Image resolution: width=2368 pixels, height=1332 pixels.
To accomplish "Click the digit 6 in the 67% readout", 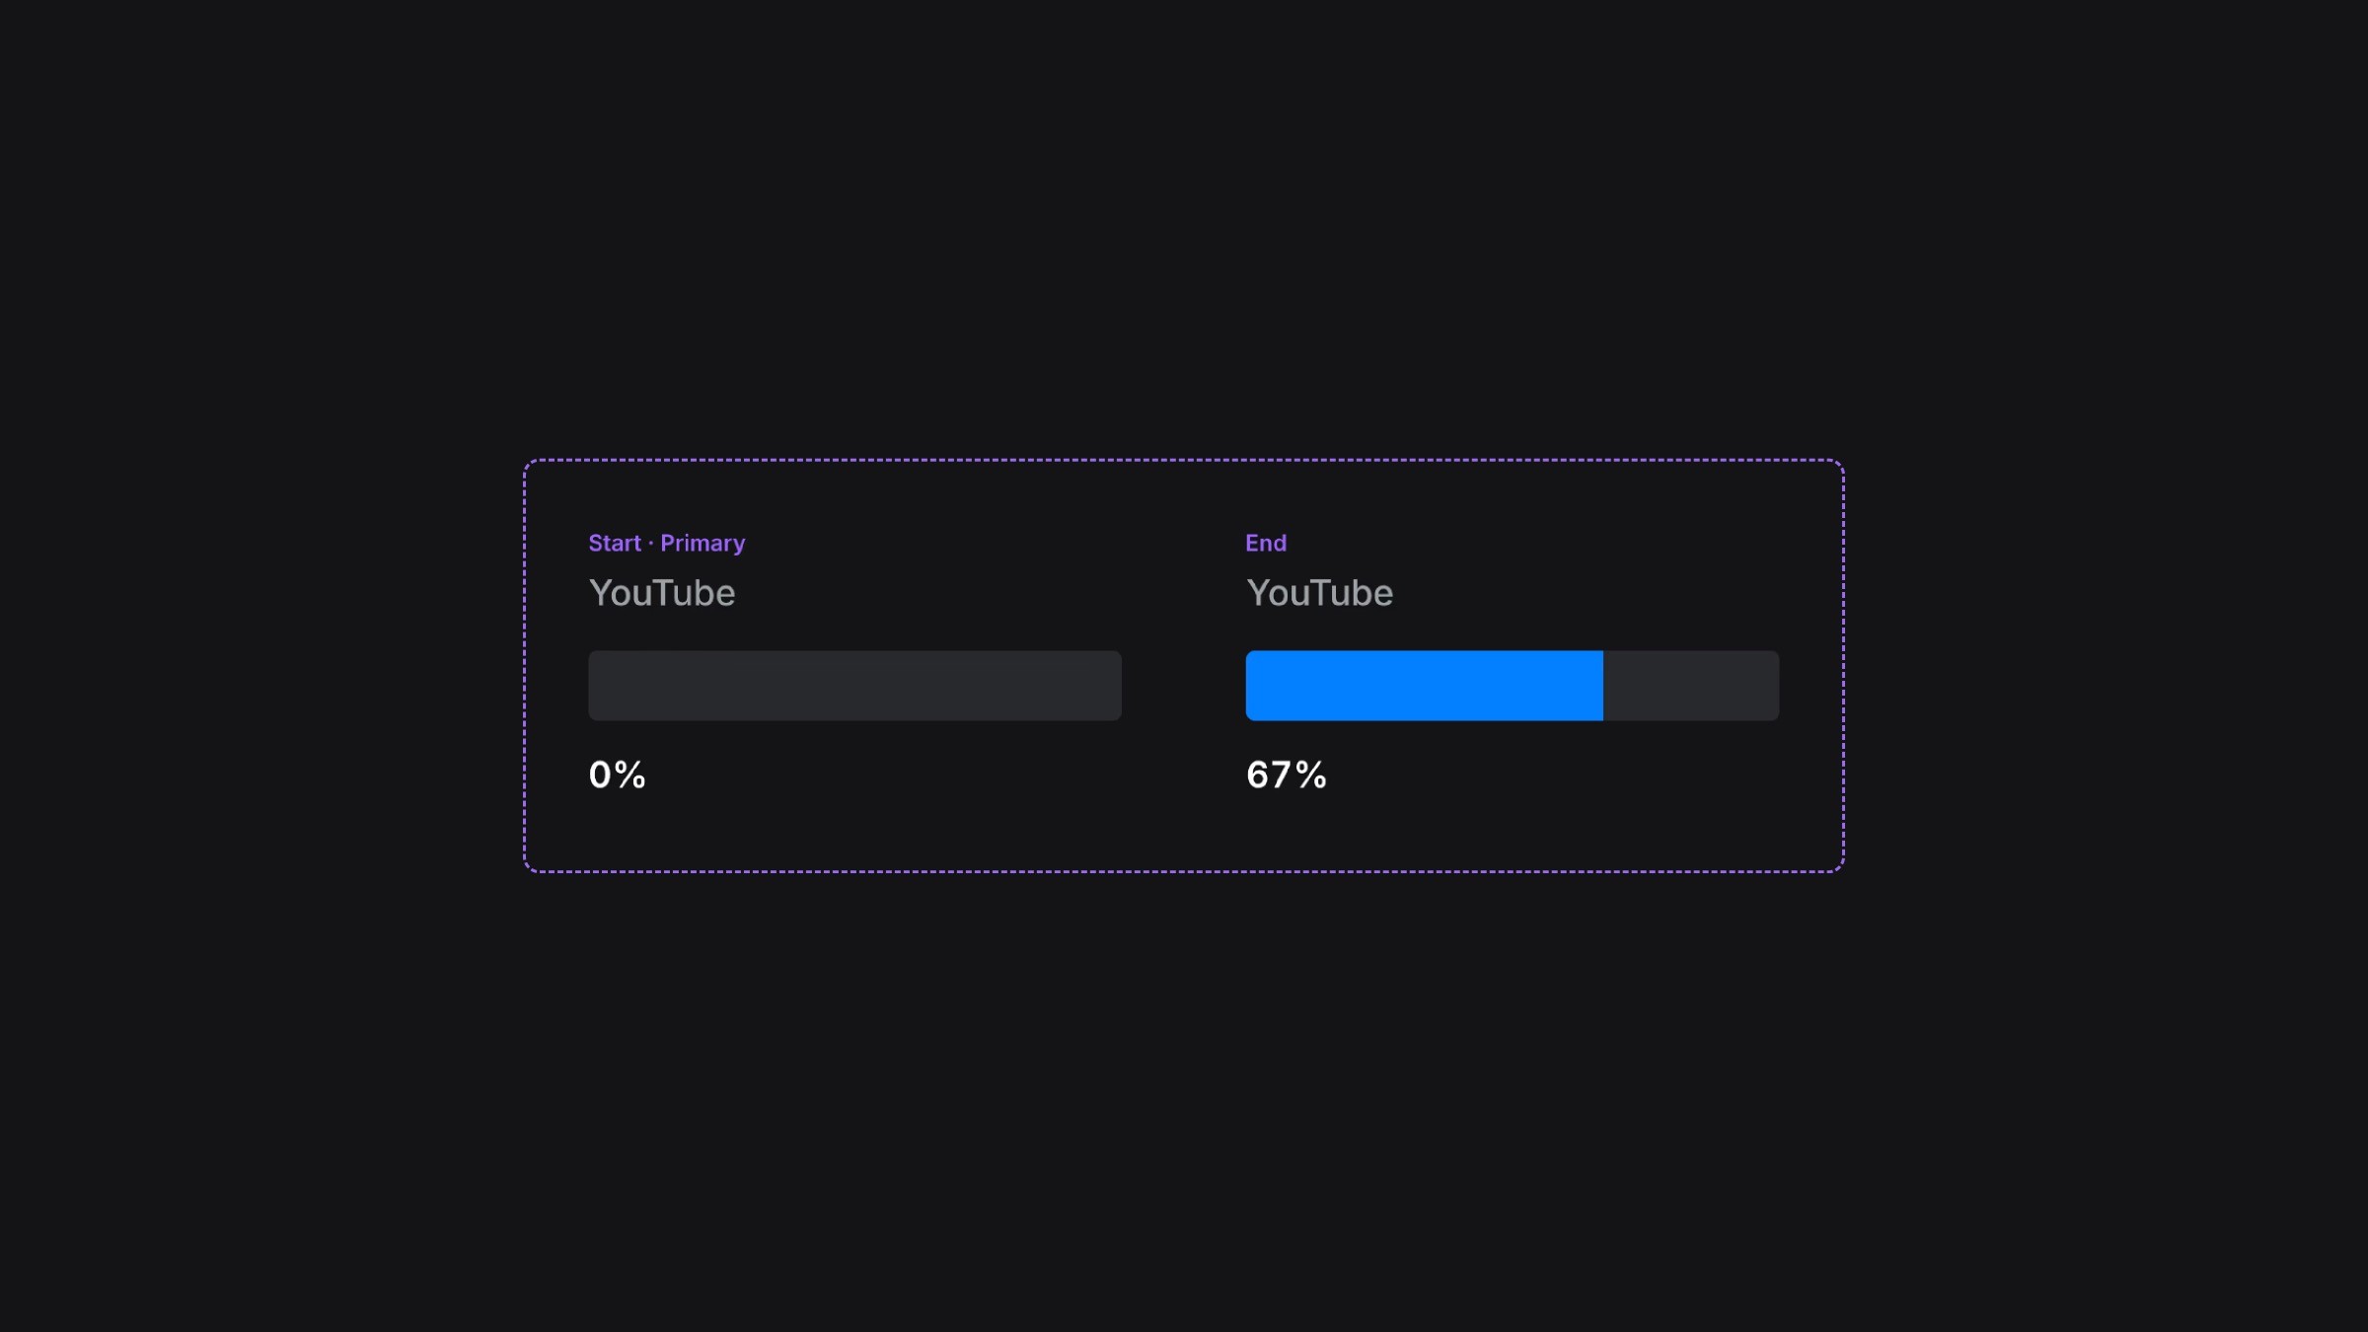I will 1257,775.
